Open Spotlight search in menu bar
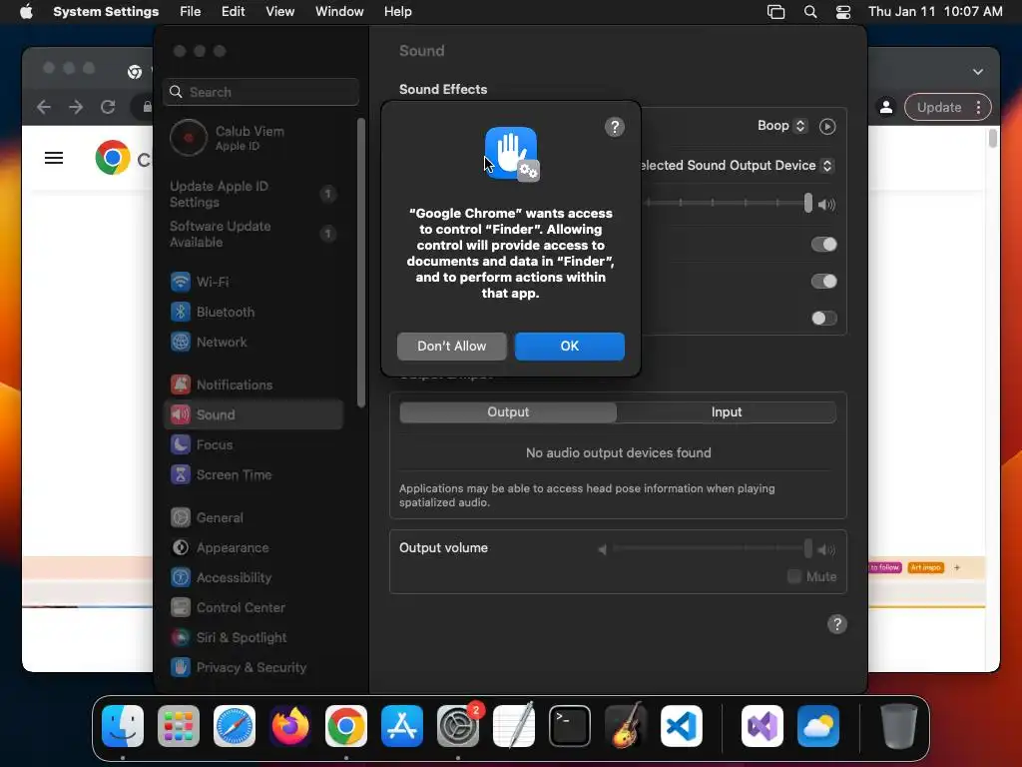Viewport: 1022px width, 767px height. pyautogui.click(x=810, y=12)
